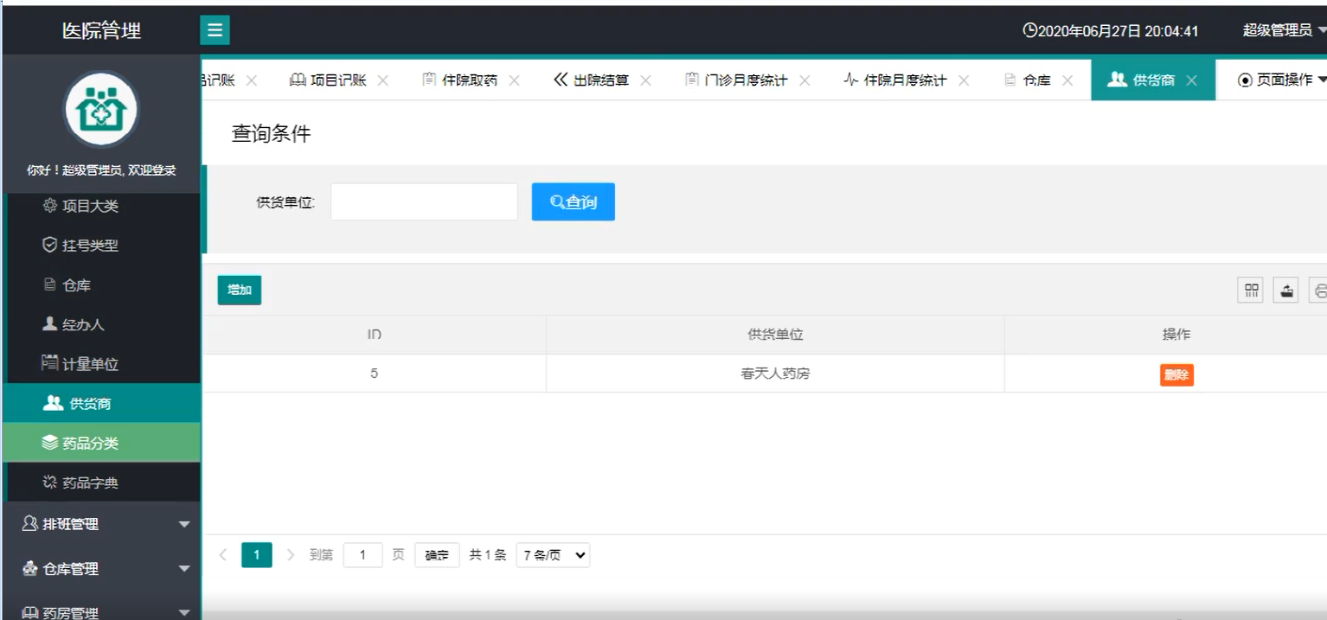The height and width of the screenshot is (620, 1327).
Task: Open 挂号类型 in the sidebar
Action: [101, 246]
